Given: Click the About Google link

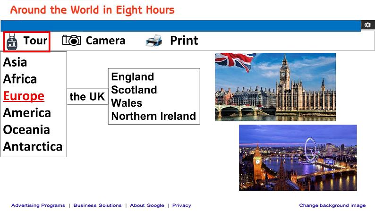Looking at the screenshot, I should coord(147,205).
